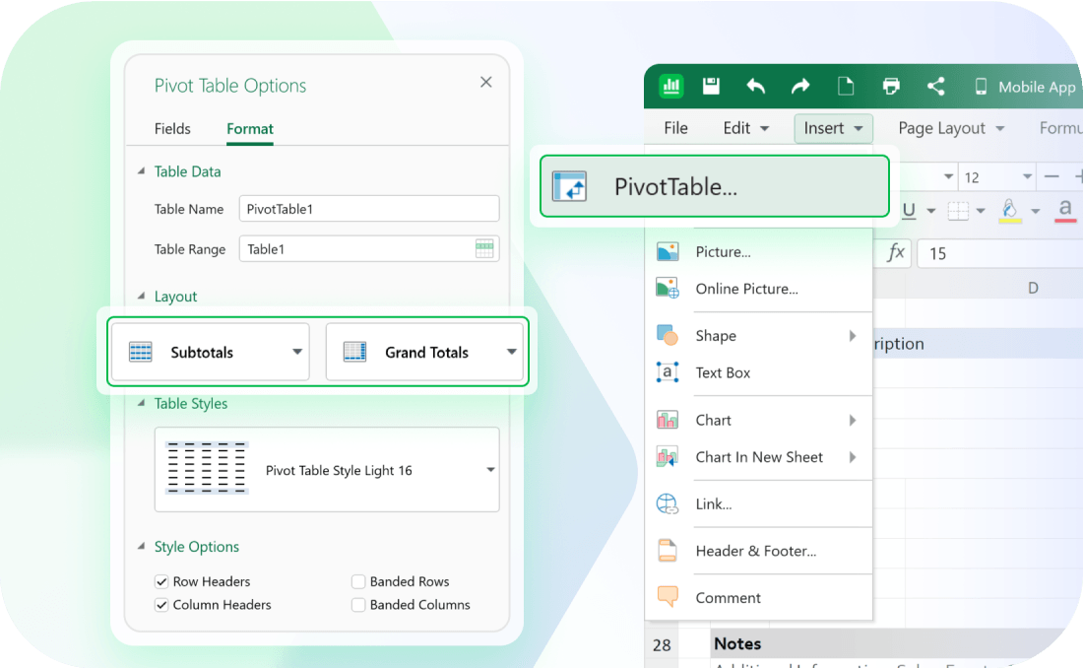Viewport: 1083px width, 668px height.
Task: Click the Redo arrow icon
Action: pyautogui.click(x=800, y=87)
